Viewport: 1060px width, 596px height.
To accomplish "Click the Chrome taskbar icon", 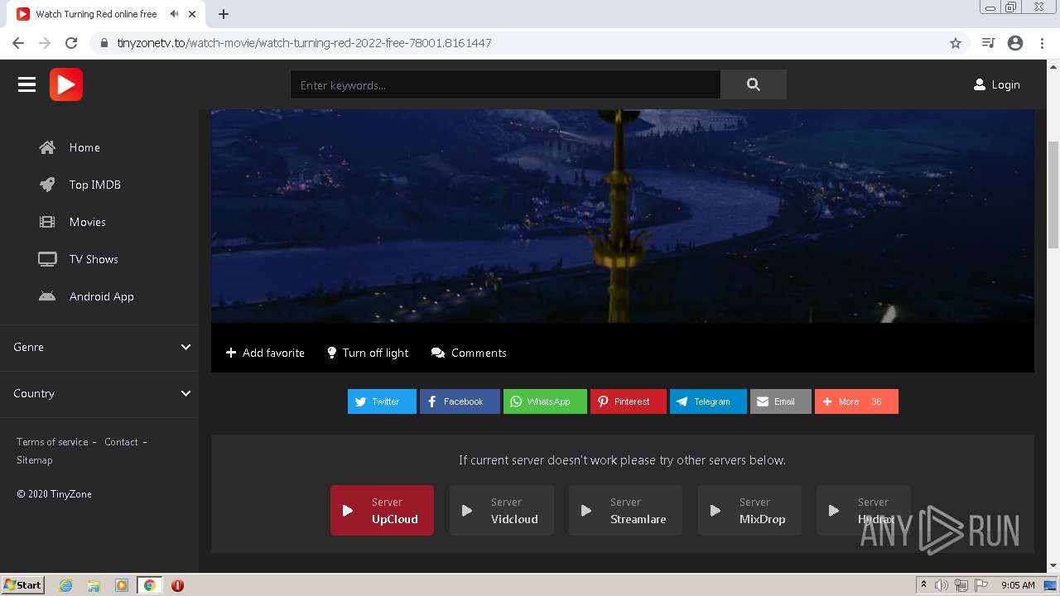I will coord(149,585).
